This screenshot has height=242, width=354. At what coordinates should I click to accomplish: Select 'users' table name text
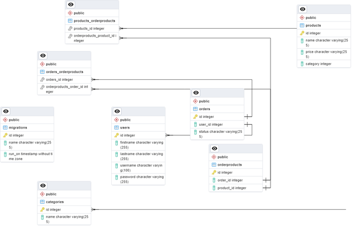pos(125,128)
